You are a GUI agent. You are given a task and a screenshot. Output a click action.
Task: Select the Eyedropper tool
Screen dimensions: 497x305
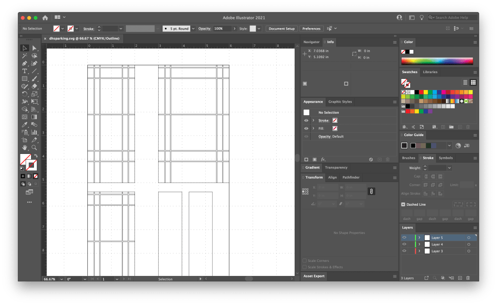click(x=24, y=124)
